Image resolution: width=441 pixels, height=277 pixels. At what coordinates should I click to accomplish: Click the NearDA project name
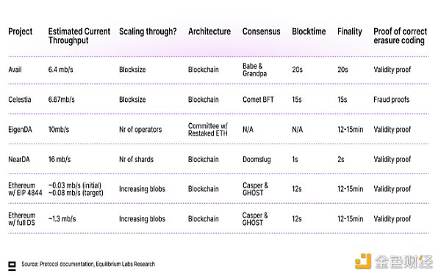tap(19, 159)
